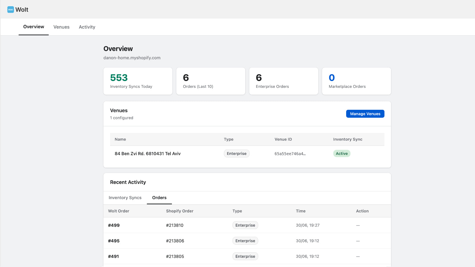Viewport: 475px width, 267px height.
Task: Open the 553 Inventory Syncs Today card
Action: (x=138, y=81)
